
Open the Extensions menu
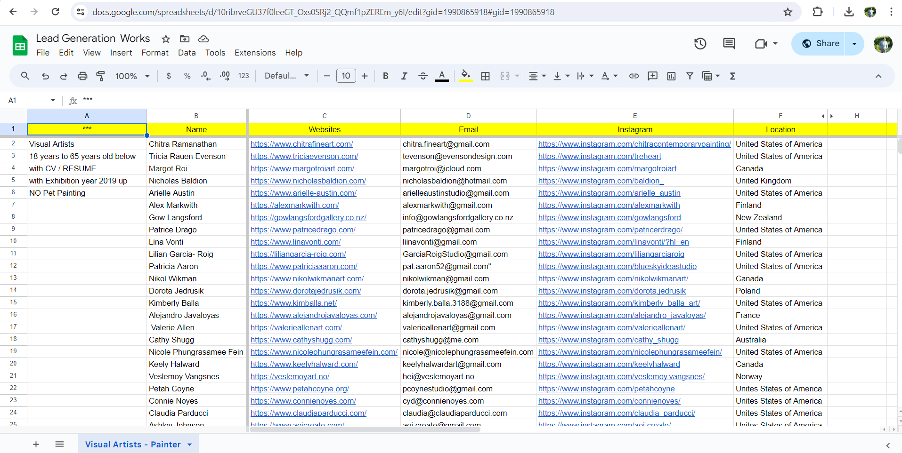coord(255,53)
